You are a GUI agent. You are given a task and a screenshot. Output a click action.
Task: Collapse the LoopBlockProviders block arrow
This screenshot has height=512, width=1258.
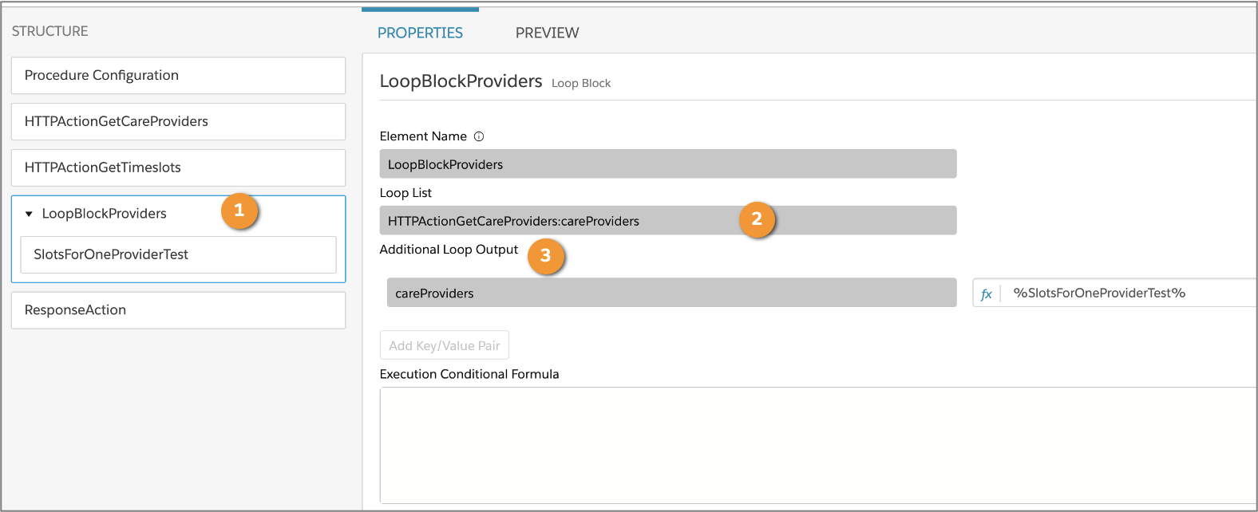pos(29,214)
